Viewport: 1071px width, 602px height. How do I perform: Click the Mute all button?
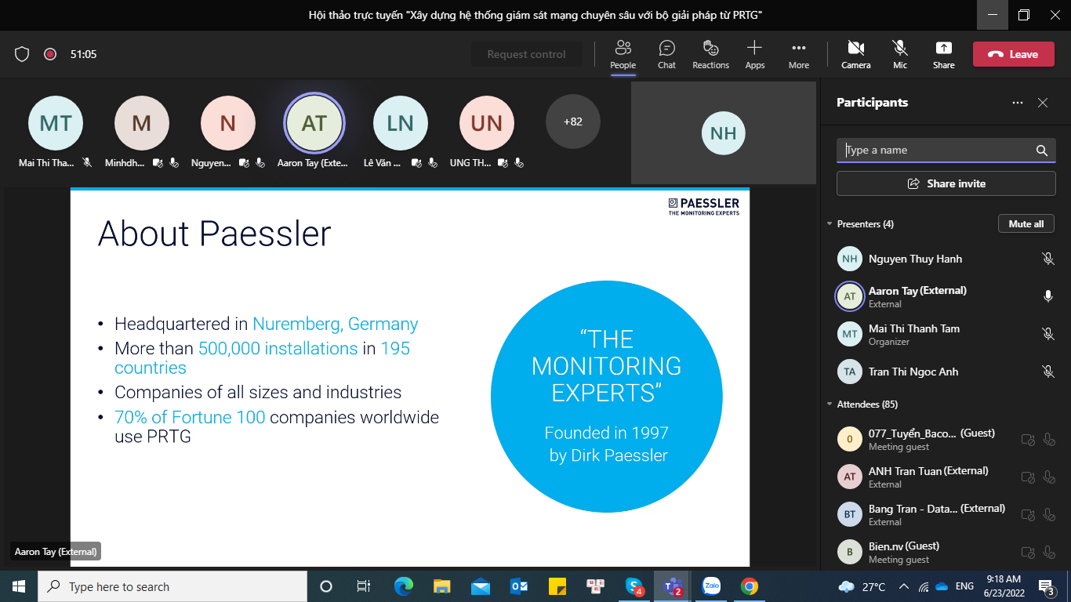[x=1026, y=223]
